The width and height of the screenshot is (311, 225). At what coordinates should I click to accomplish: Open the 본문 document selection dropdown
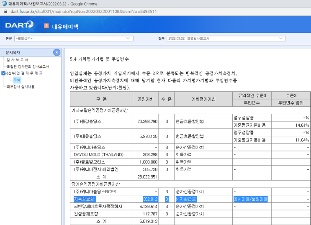coord(74,38)
